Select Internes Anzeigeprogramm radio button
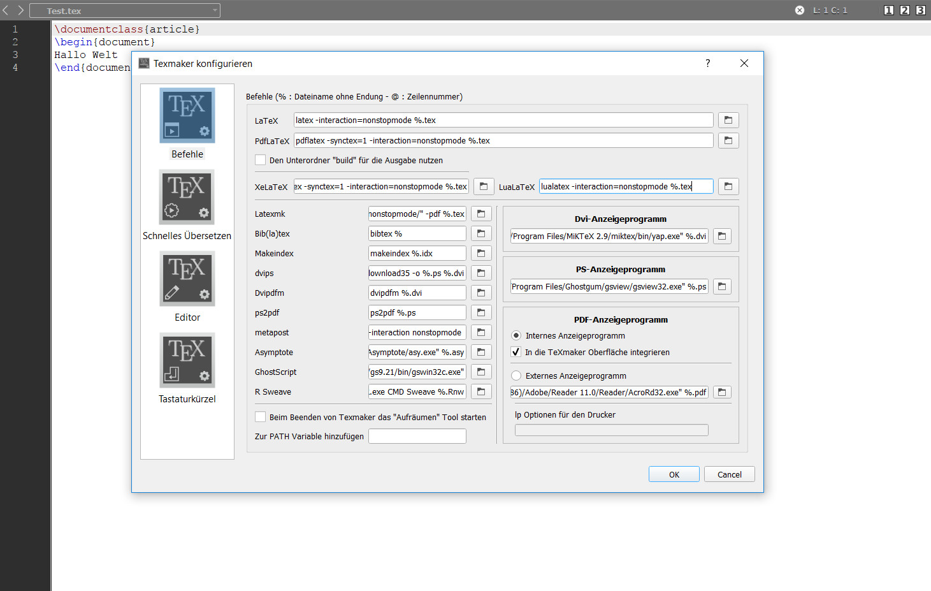The height and width of the screenshot is (591, 931). click(x=516, y=335)
